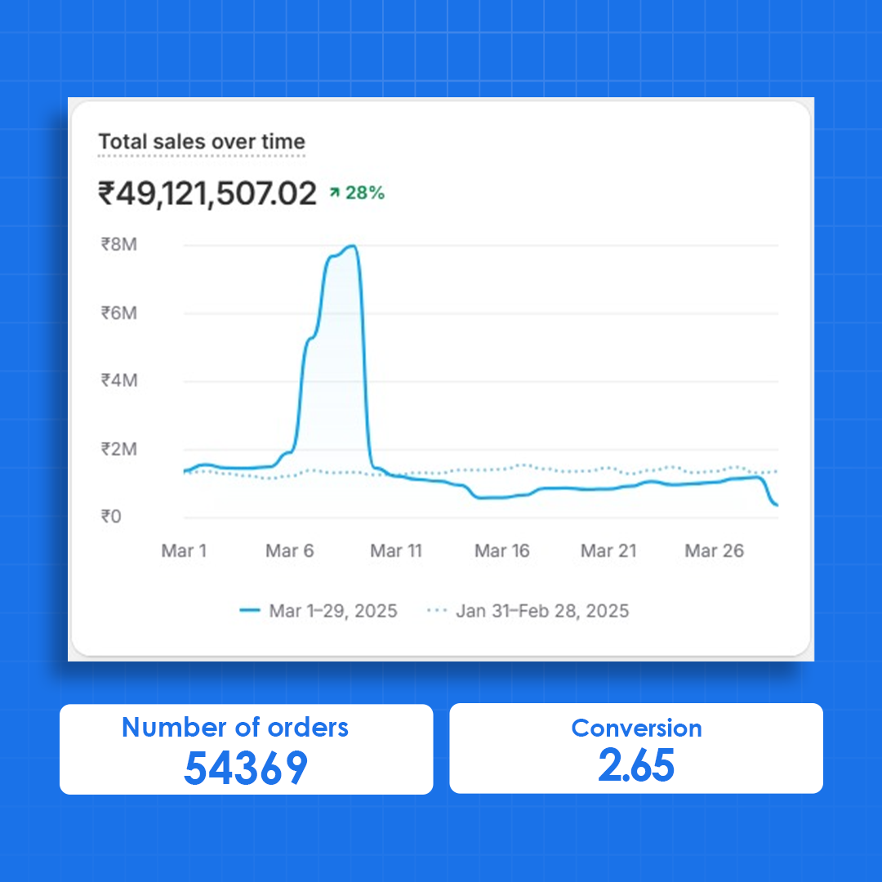Click the ₹49,121,507.02 total sales figure
This screenshot has width=882, height=882.
pos(207,194)
